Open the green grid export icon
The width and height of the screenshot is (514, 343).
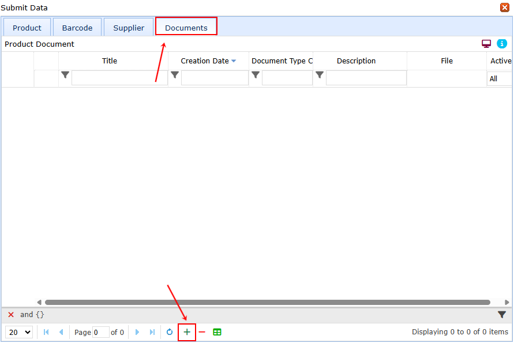217,331
